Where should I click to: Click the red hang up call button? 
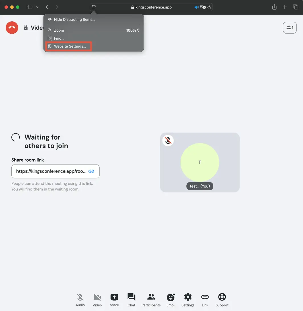(x=12, y=28)
